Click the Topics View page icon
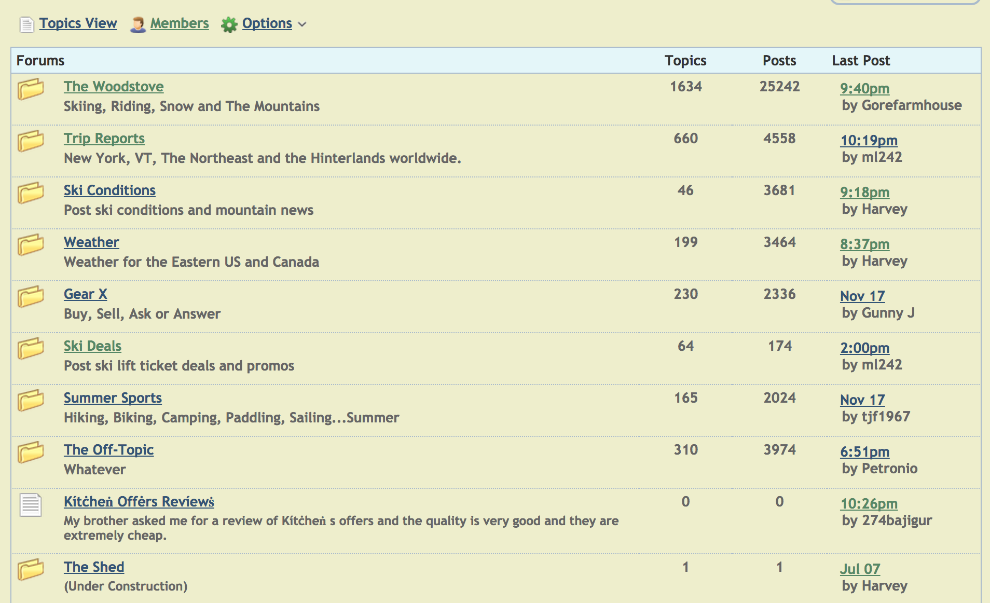This screenshot has height=603, width=990. click(26, 24)
